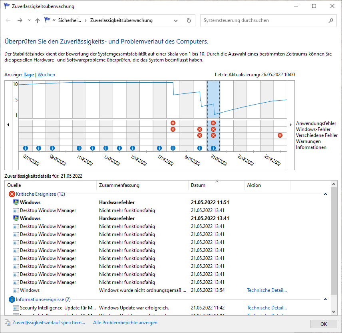Collapse the Kritische Ereignisse group
Viewport: 342px width, 333px height.
325,194
